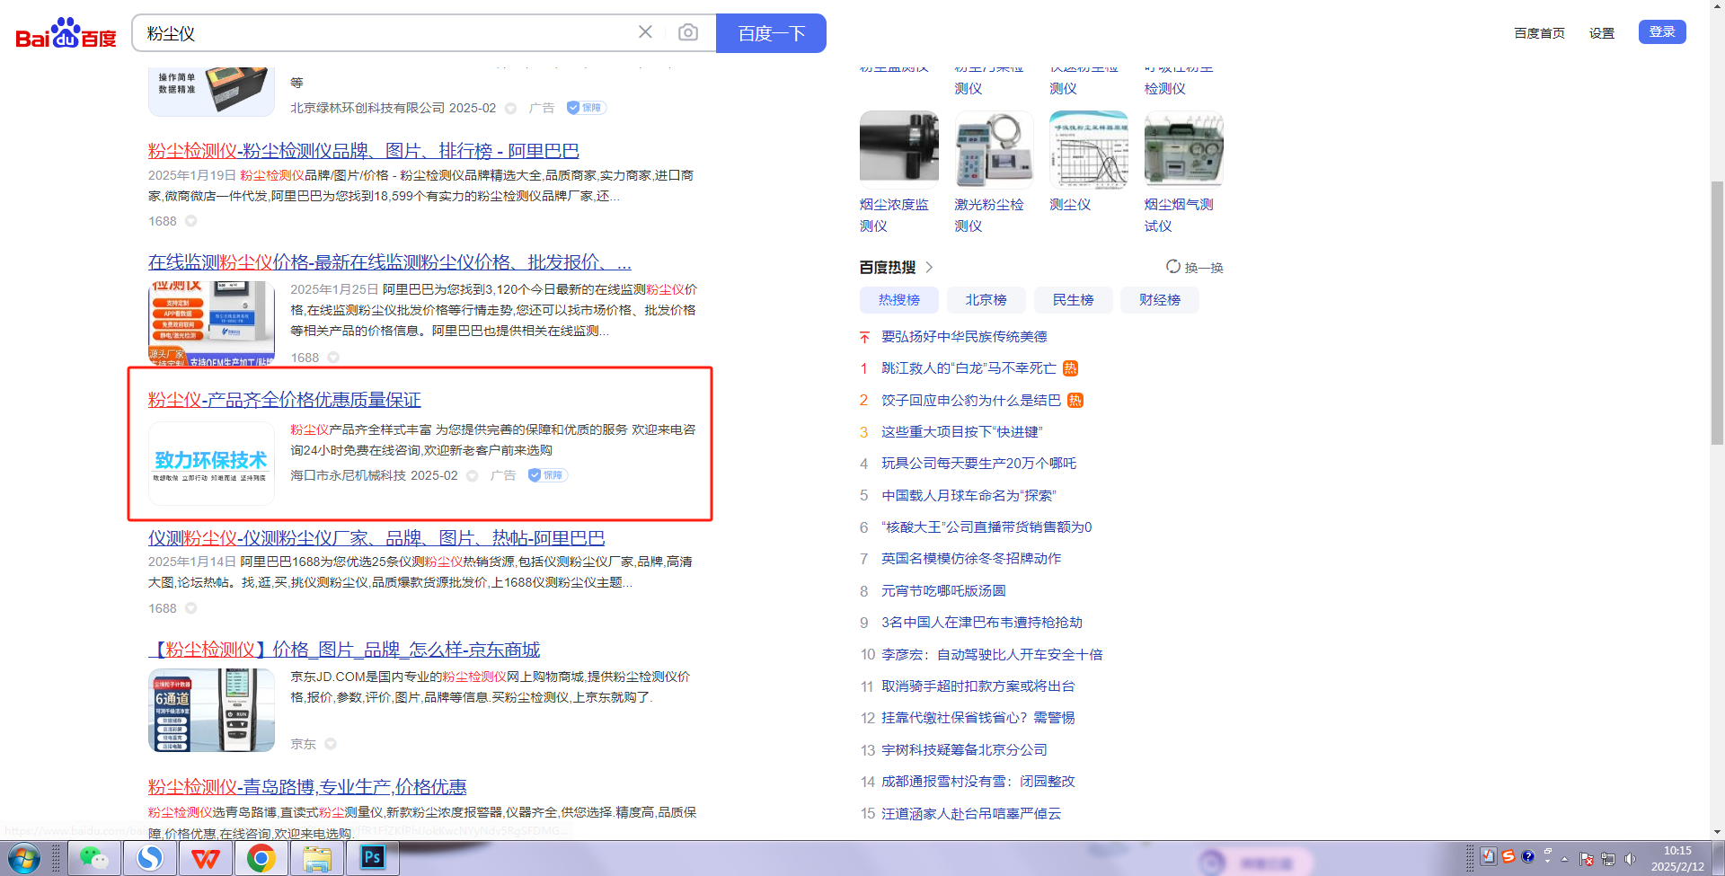Launch Photoshop from the taskbar
Screen dimensions: 1725x876
coord(372,858)
